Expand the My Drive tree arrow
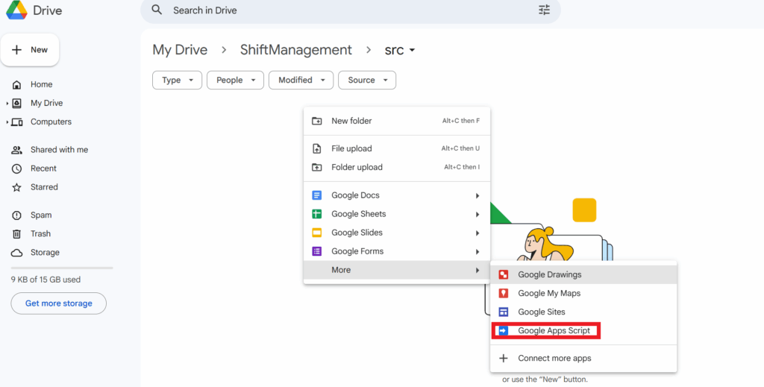The image size is (764, 387). click(7, 103)
